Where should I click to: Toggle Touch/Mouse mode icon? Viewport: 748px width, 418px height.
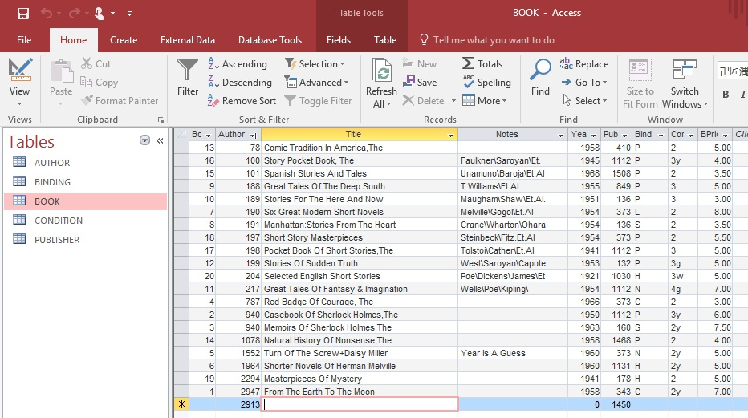click(100, 14)
